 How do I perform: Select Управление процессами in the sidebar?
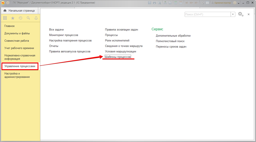tap(20, 66)
